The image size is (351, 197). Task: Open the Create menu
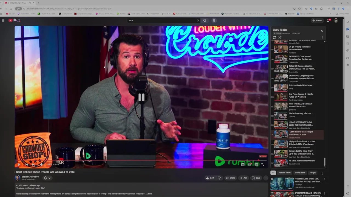pyautogui.click(x=317, y=20)
